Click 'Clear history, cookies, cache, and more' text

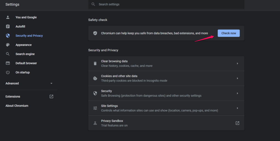pos(127,66)
